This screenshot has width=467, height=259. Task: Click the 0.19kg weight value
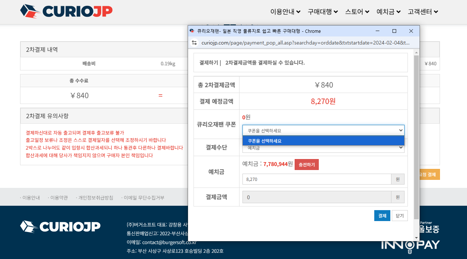(x=168, y=64)
